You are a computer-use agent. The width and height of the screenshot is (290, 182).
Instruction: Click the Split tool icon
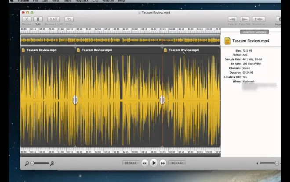38,19
